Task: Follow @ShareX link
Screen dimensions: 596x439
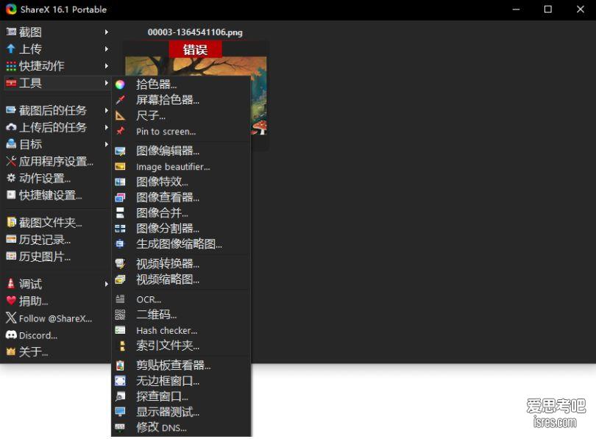Action: click(57, 318)
